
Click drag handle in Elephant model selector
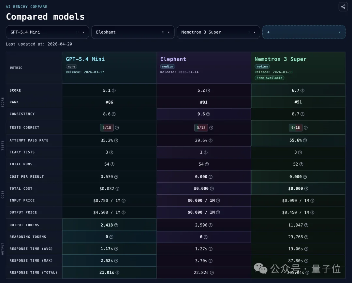click(163, 32)
